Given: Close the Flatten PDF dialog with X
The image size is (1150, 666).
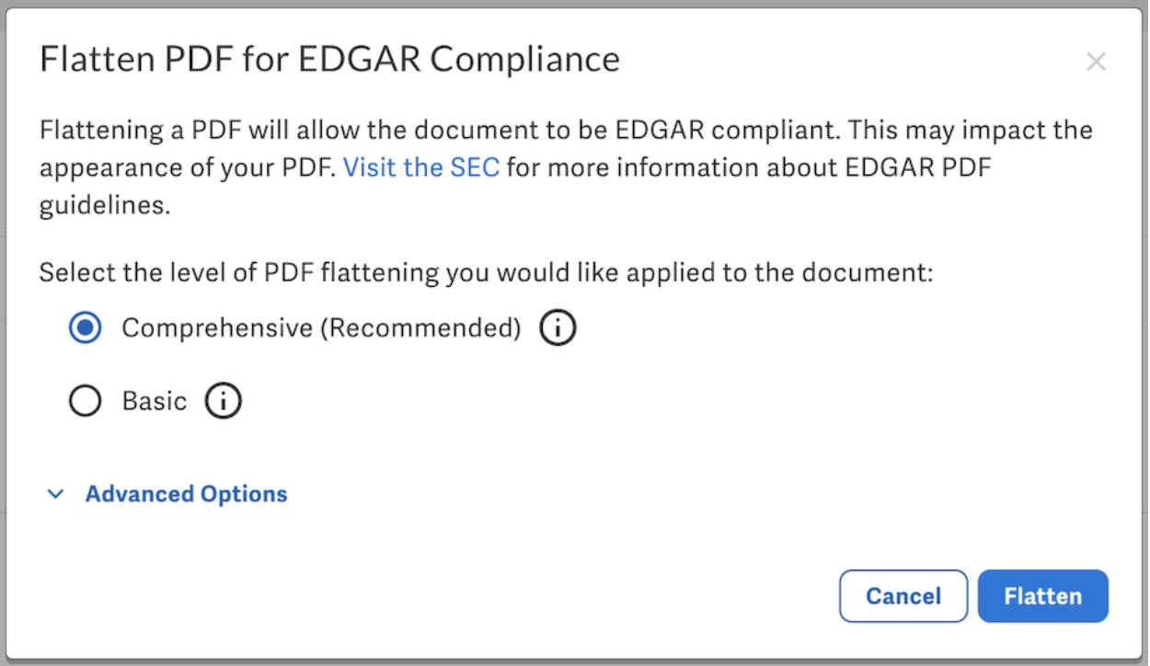Looking at the screenshot, I should coord(1095,62).
